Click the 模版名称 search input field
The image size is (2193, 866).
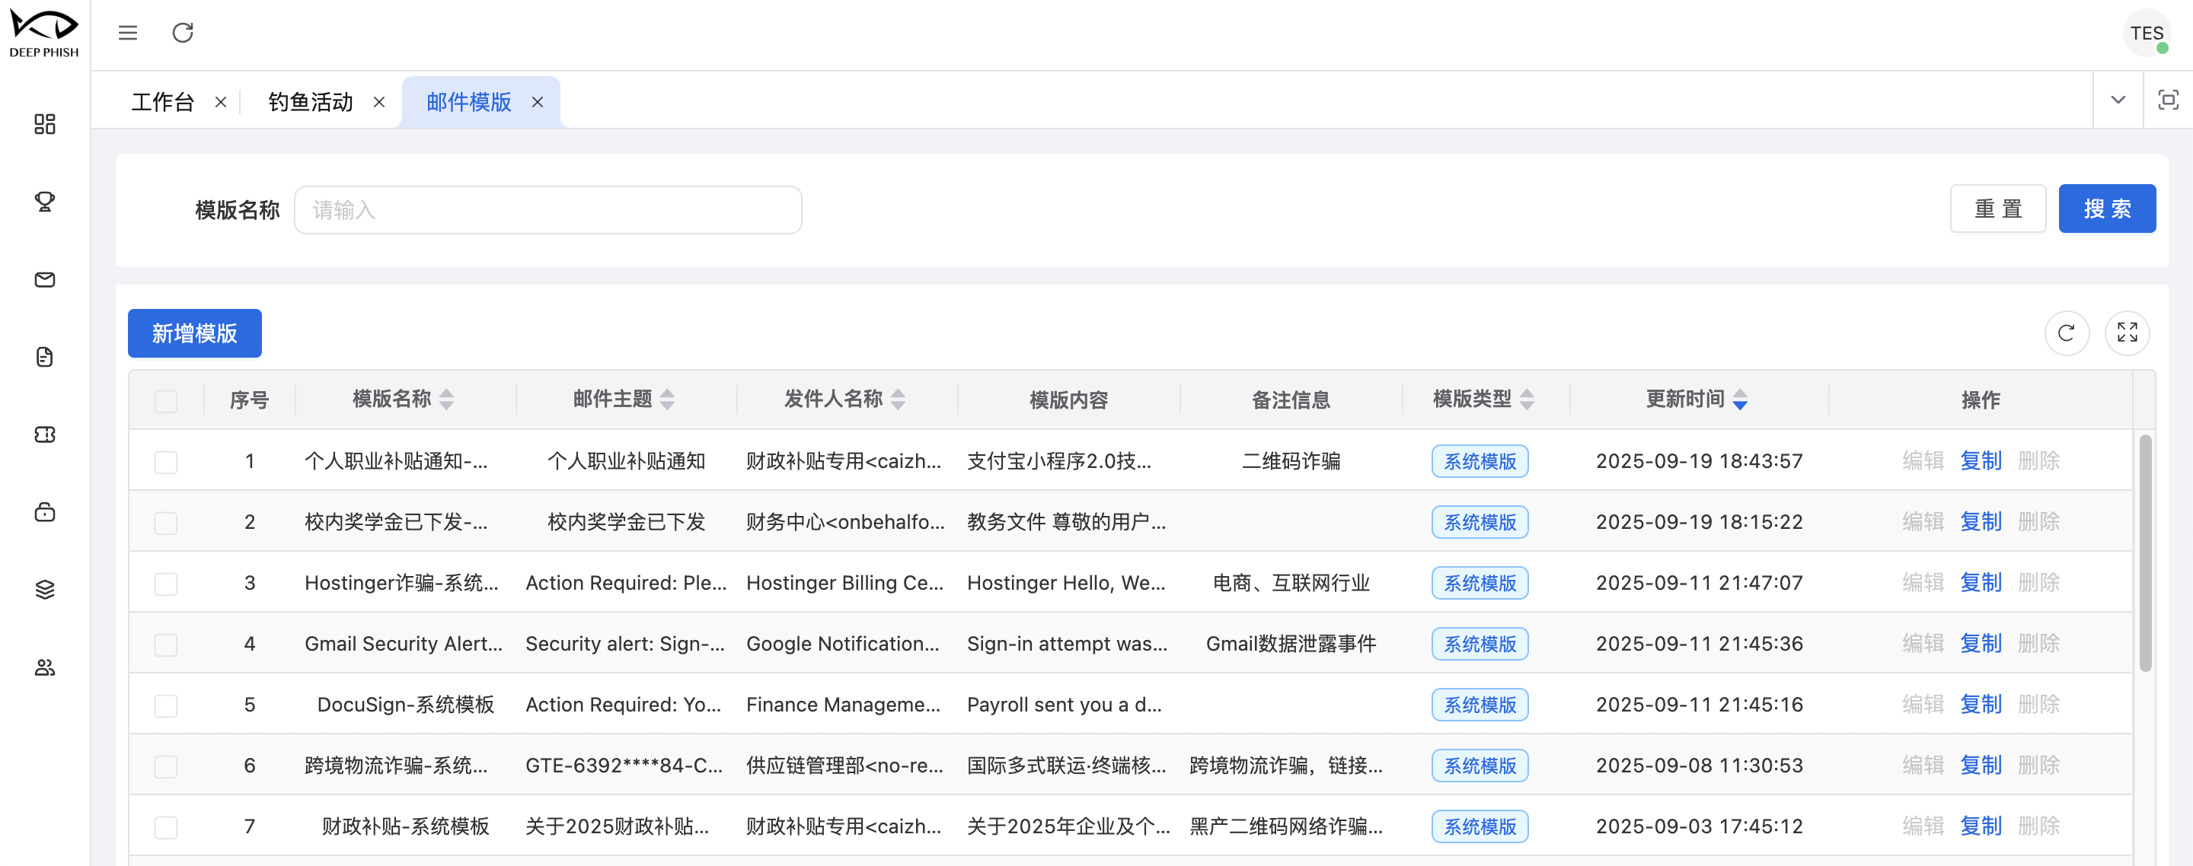(x=547, y=210)
